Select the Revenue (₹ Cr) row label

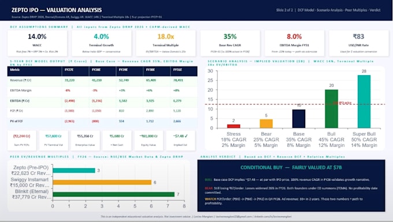21,80
